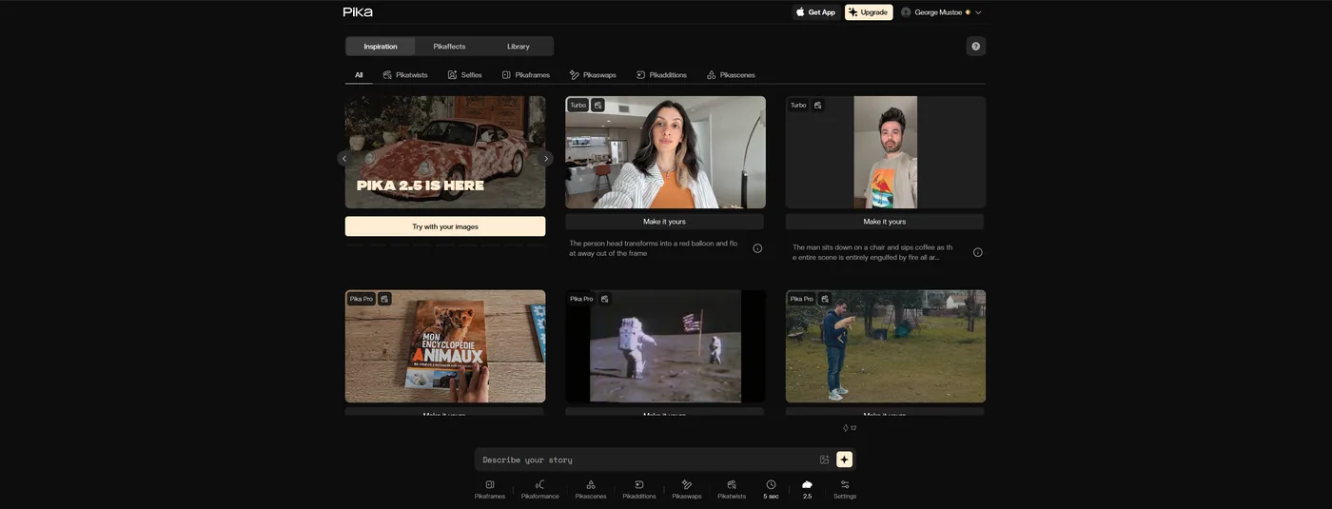Image resolution: width=1332 pixels, height=509 pixels.
Task: Click Turbo badge on man t-shirt card
Action: [798, 106]
